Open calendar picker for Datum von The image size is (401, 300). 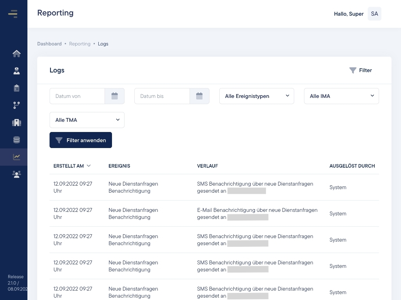click(114, 96)
